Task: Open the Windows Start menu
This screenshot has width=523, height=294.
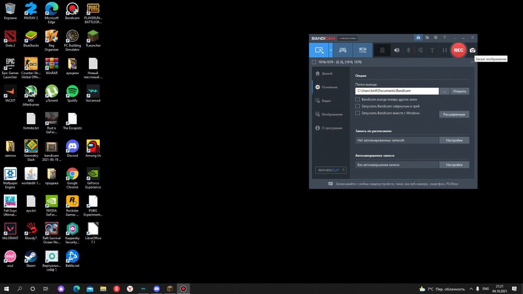Action: pyautogui.click(x=6, y=289)
